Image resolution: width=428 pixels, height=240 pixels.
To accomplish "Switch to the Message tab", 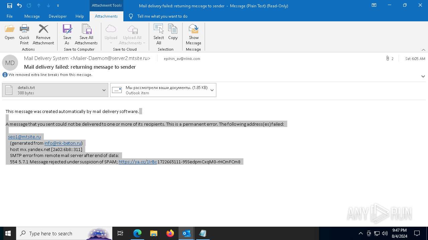I will tap(32, 16).
